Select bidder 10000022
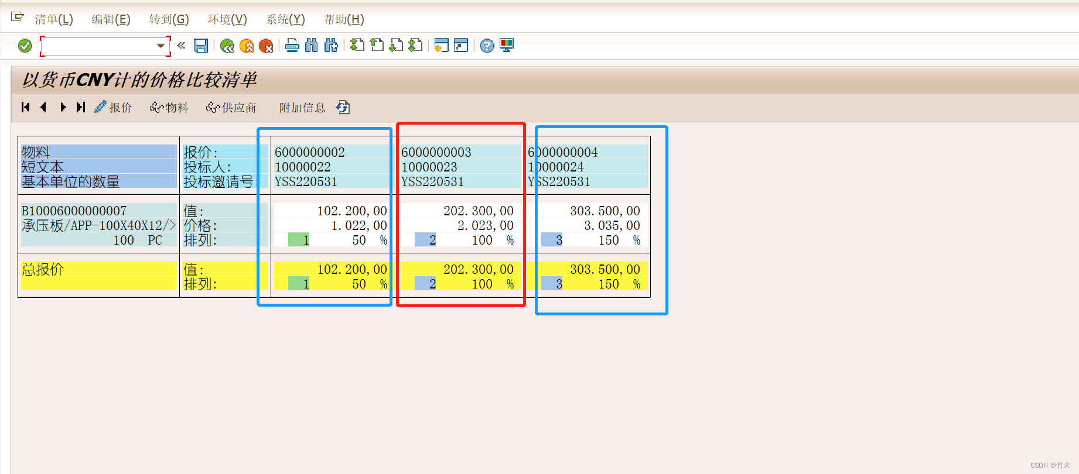The width and height of the screenshot is (1079, 474). (303, 167)
